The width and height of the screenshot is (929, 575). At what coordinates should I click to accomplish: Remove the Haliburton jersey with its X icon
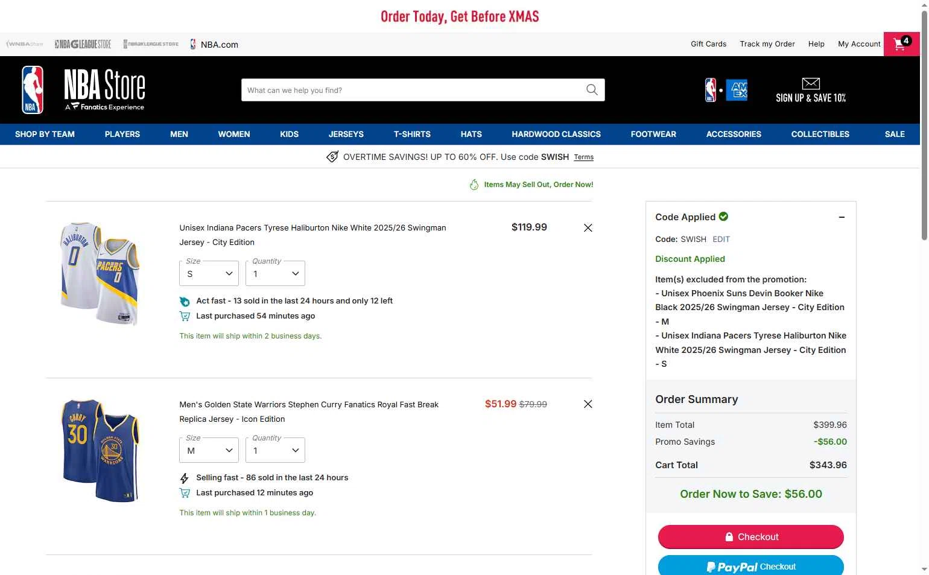pos(588,227)
